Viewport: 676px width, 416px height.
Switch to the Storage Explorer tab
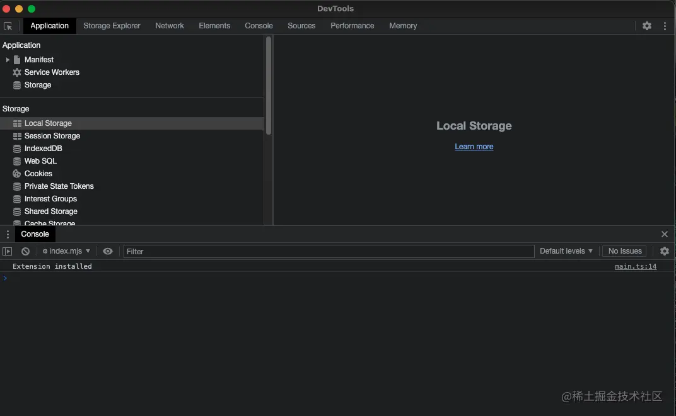pos(112,26)
